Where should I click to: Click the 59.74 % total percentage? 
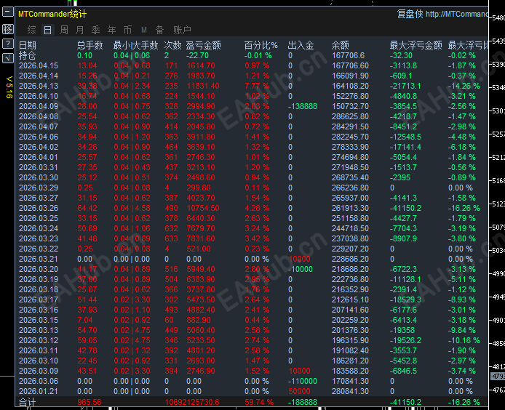pyautogui.click(x=259, y=402)
